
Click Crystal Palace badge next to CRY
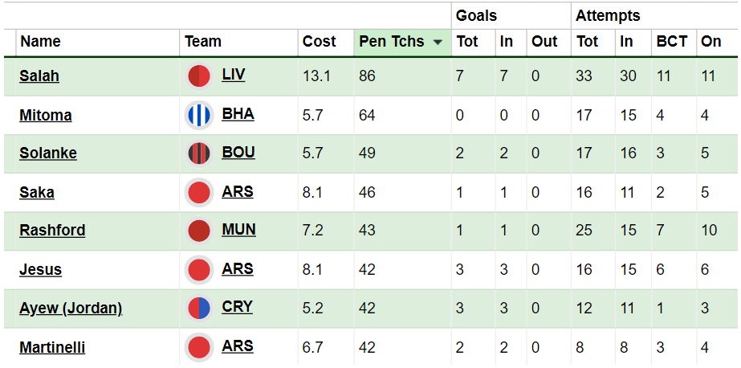[199, 309]
